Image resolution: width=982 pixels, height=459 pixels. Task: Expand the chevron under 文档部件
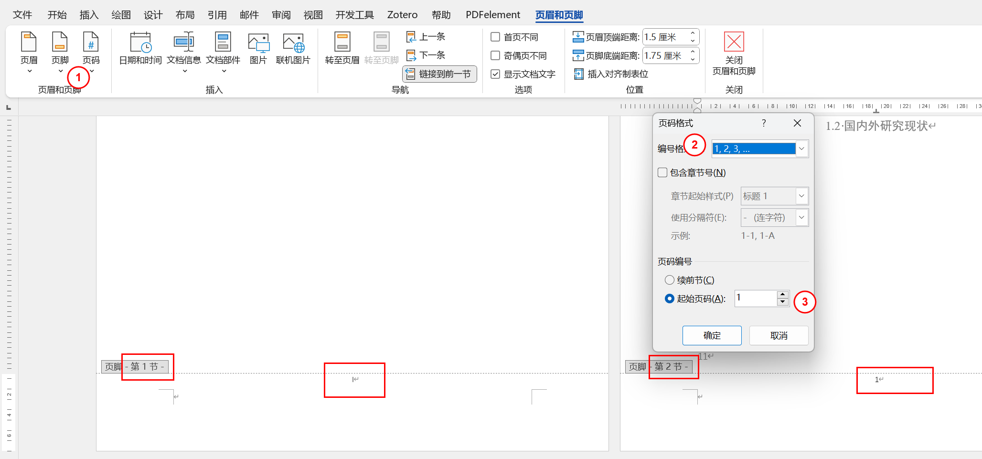[224, 71]
